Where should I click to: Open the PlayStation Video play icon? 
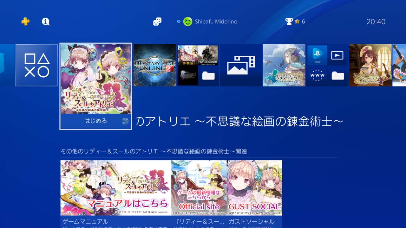pyautogui.click(x=337, y=55)
